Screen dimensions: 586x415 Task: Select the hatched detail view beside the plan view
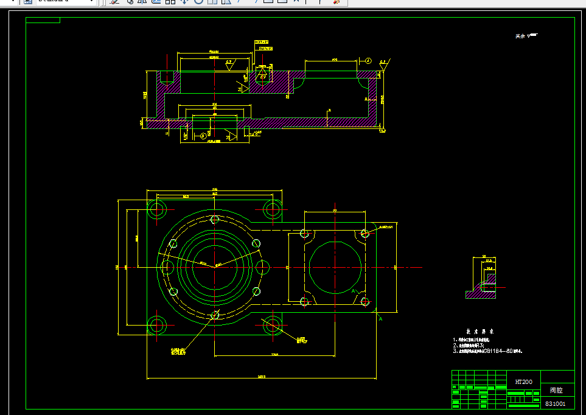coord(481,286)
